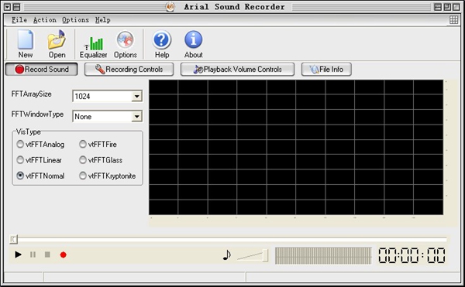Click the black spectrum visualization display

point(296,147)
